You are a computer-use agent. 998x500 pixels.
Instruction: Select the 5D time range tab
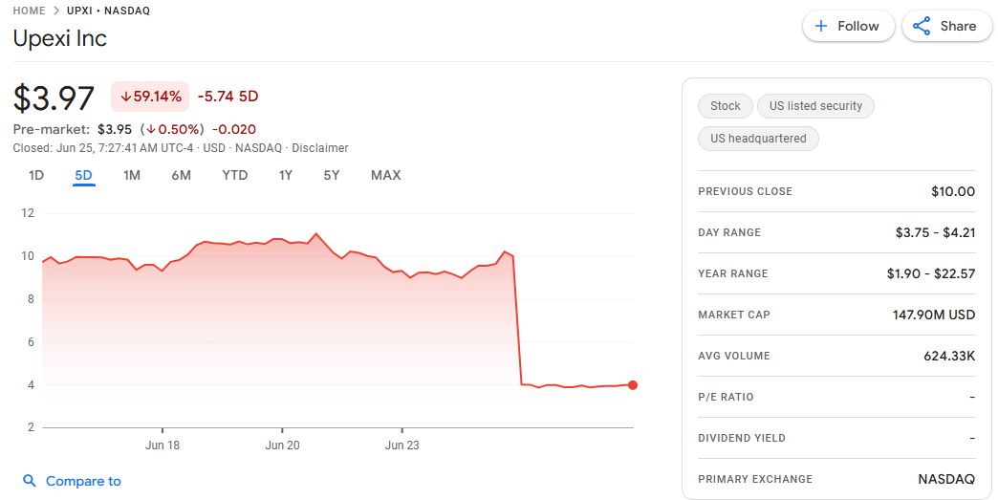pos(83,175)
